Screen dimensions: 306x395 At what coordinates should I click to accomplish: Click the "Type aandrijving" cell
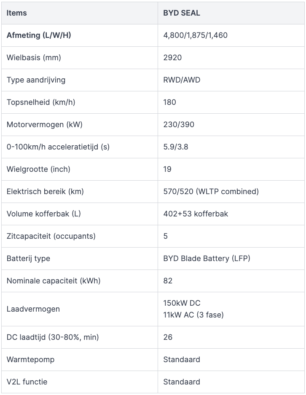click(x=36, y=80)
